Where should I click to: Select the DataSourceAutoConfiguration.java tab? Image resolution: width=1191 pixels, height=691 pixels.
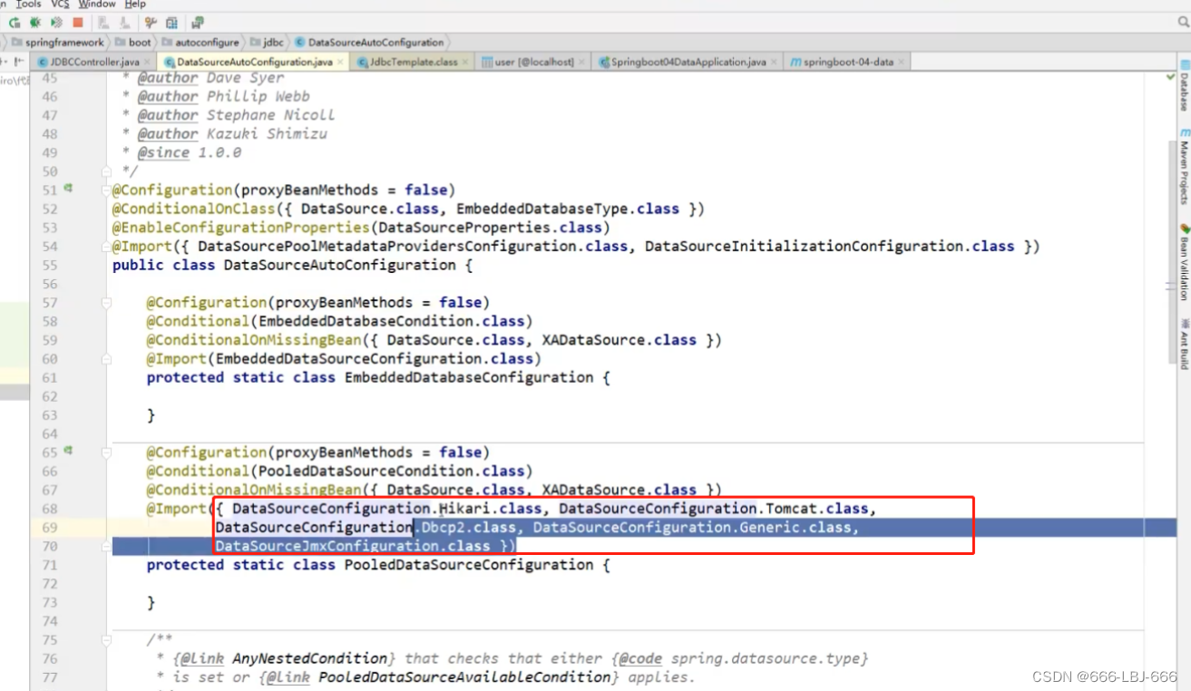point(253,62)
